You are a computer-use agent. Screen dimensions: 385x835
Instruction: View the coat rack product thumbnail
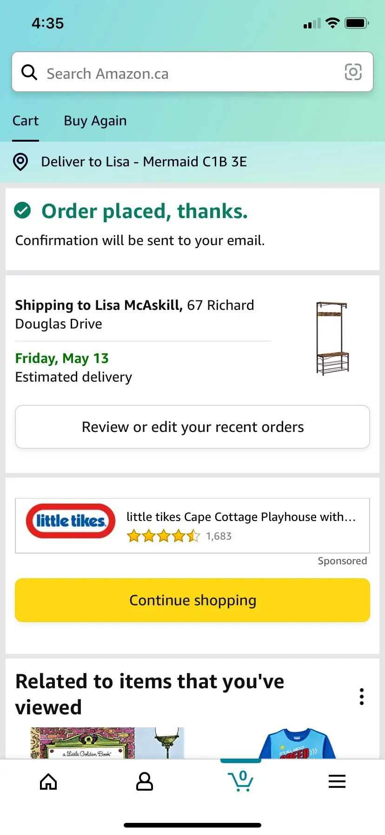332,339
